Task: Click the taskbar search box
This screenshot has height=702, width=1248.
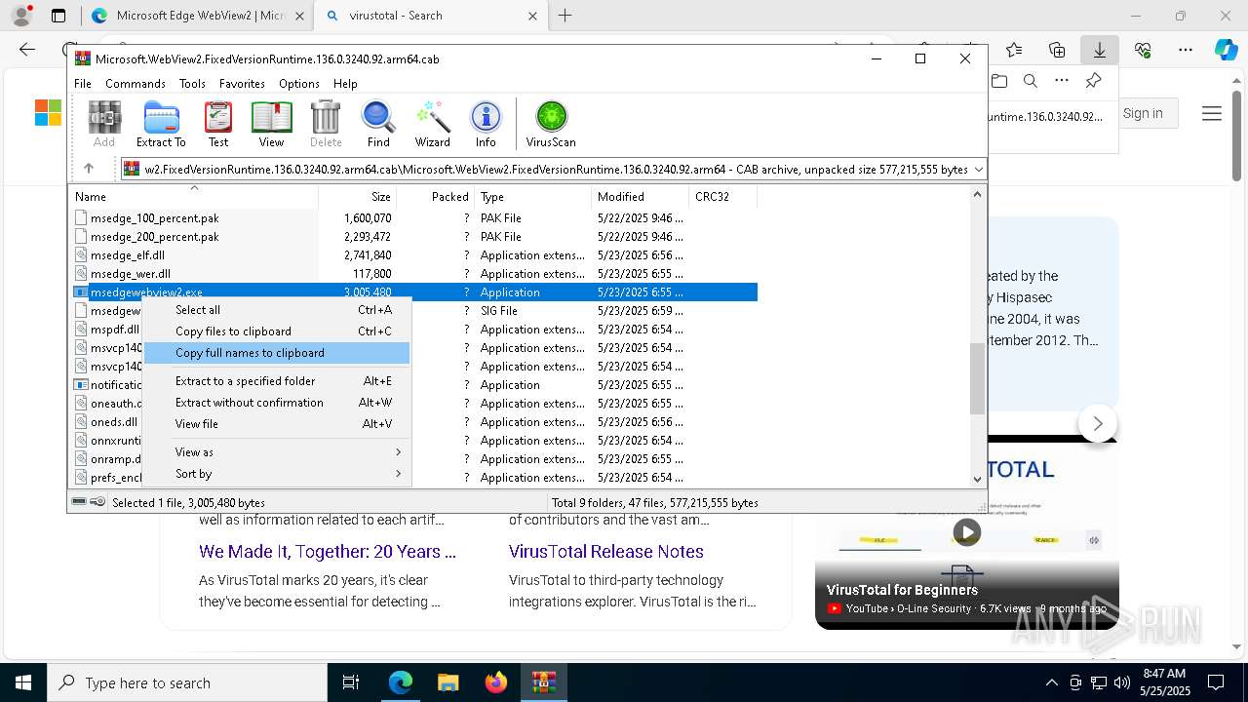Action: [187, 682]
